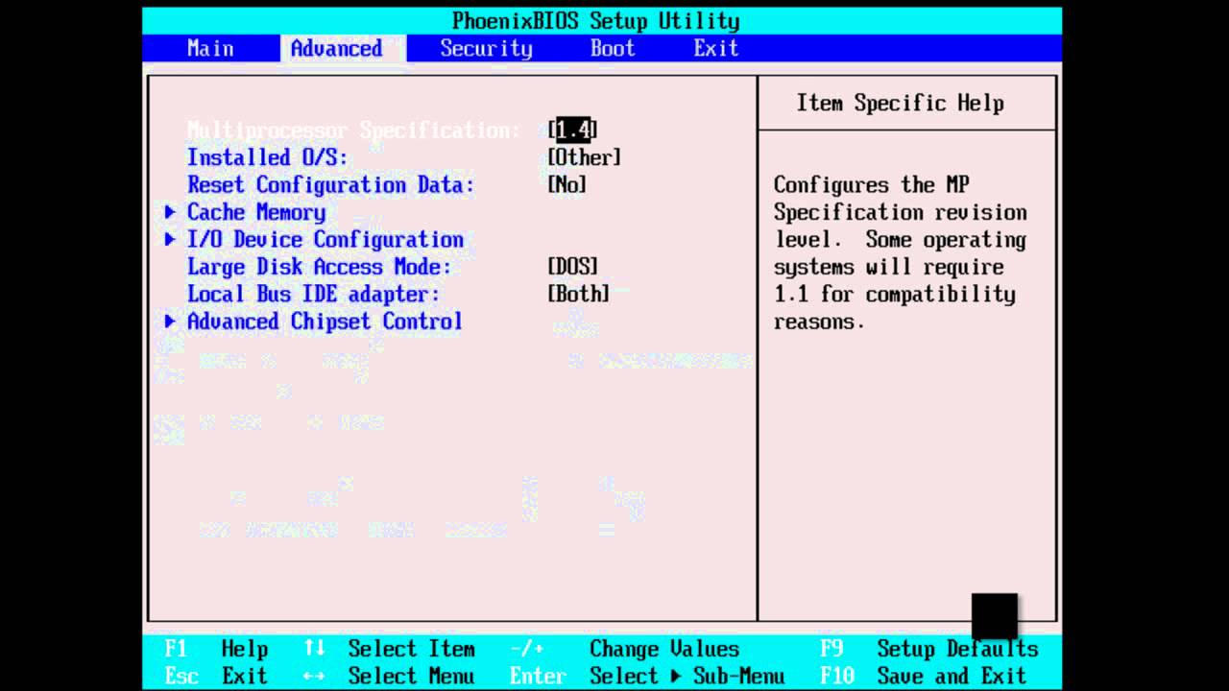The height and width of the screenshot is (691, 1229).
Task: Open the Security menu tab
Action: pyautogui.click(x=486, y=48)
